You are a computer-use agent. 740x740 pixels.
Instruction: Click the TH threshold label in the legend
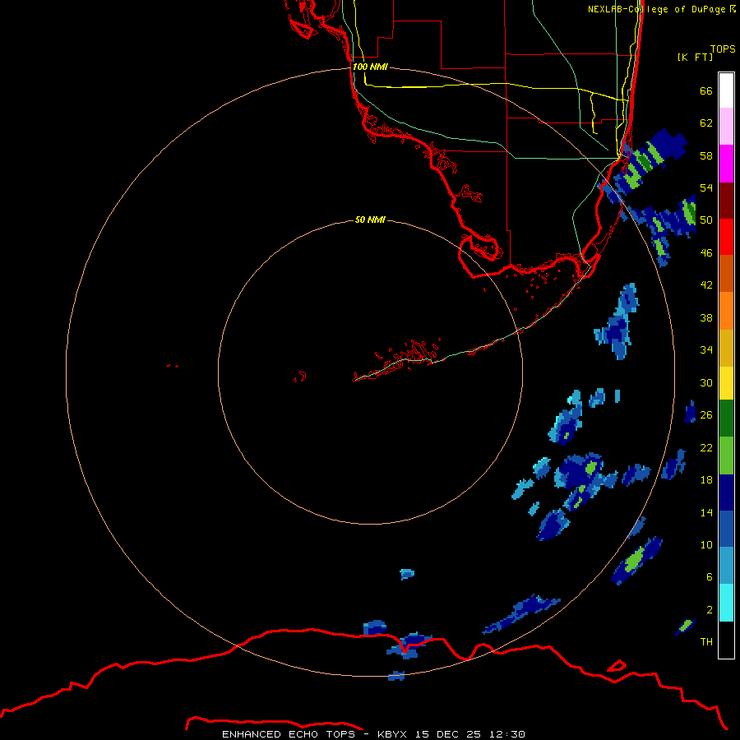[x=706, y=642]
